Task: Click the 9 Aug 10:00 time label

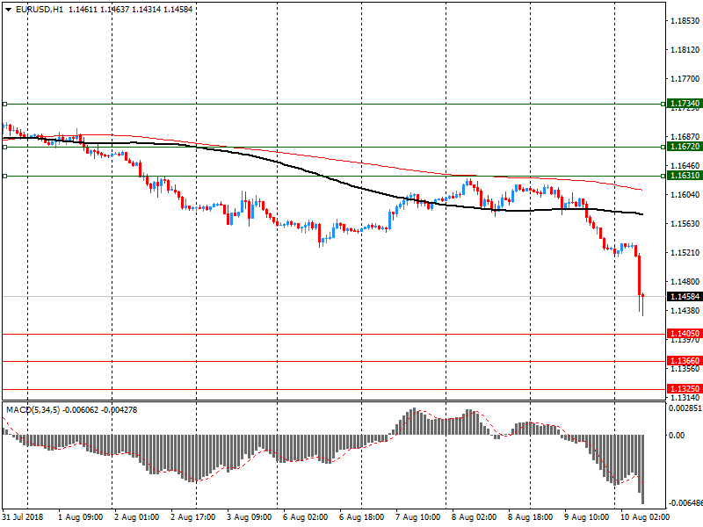Action: pyautogui.click(x=586, y=517)
